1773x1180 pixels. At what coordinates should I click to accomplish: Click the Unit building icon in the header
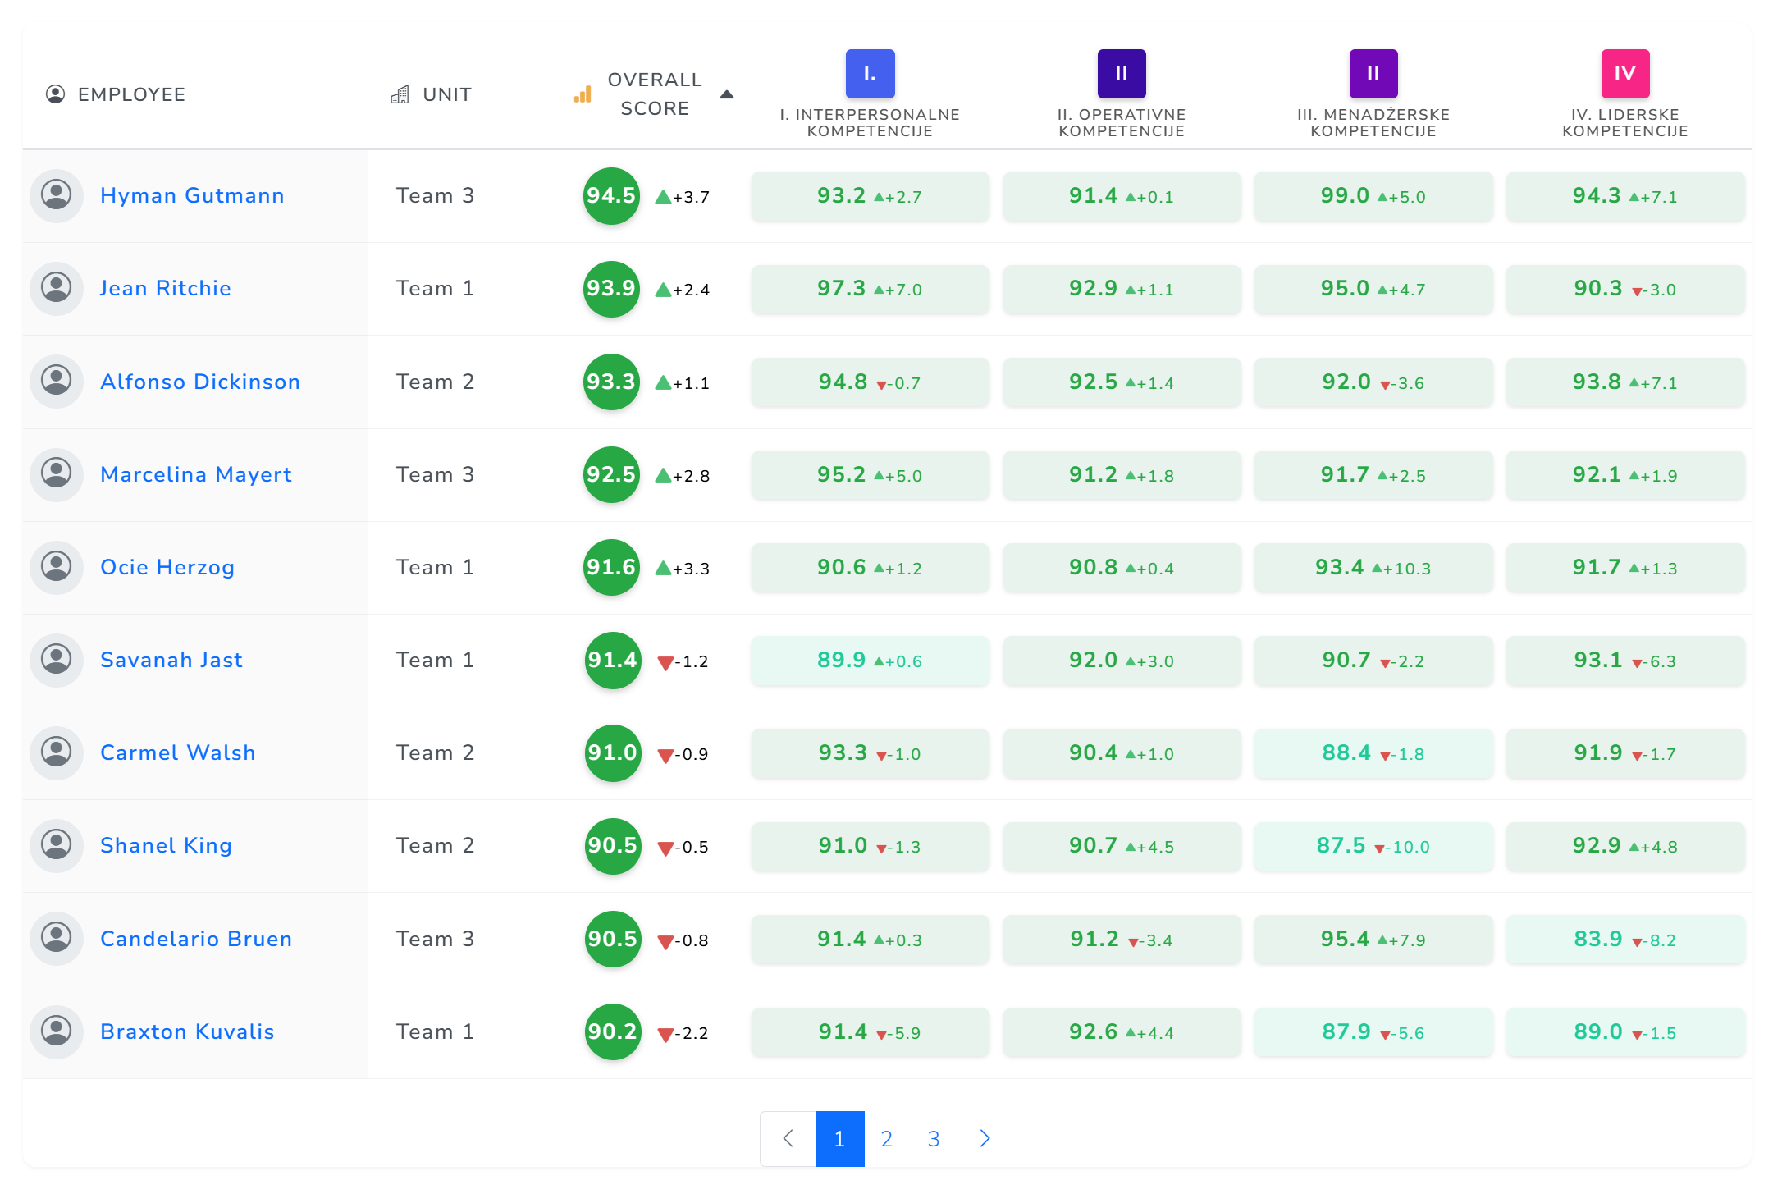tap(400, 94)
